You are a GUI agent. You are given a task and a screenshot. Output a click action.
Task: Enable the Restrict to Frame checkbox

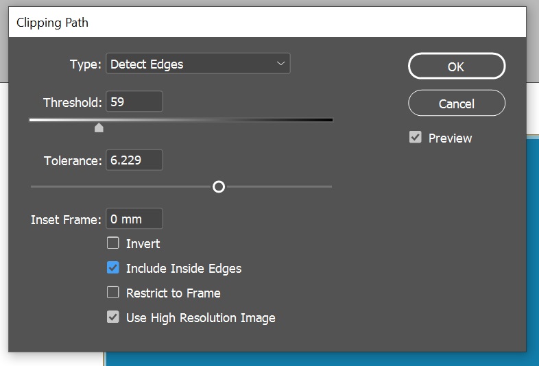113,293
